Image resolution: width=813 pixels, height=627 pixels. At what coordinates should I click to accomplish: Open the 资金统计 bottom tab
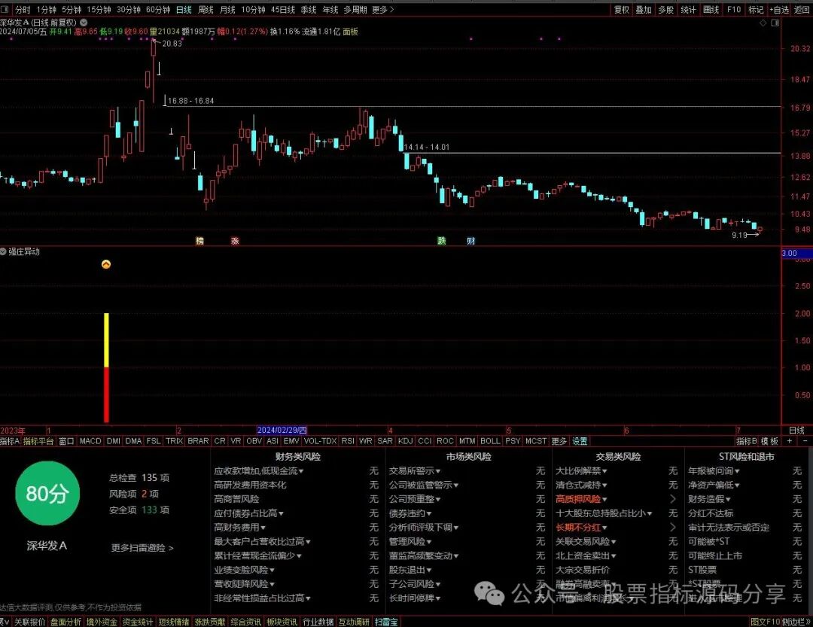coord(138,622)
